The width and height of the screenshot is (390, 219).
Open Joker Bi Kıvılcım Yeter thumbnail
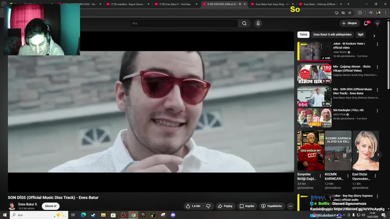point(314,51)
